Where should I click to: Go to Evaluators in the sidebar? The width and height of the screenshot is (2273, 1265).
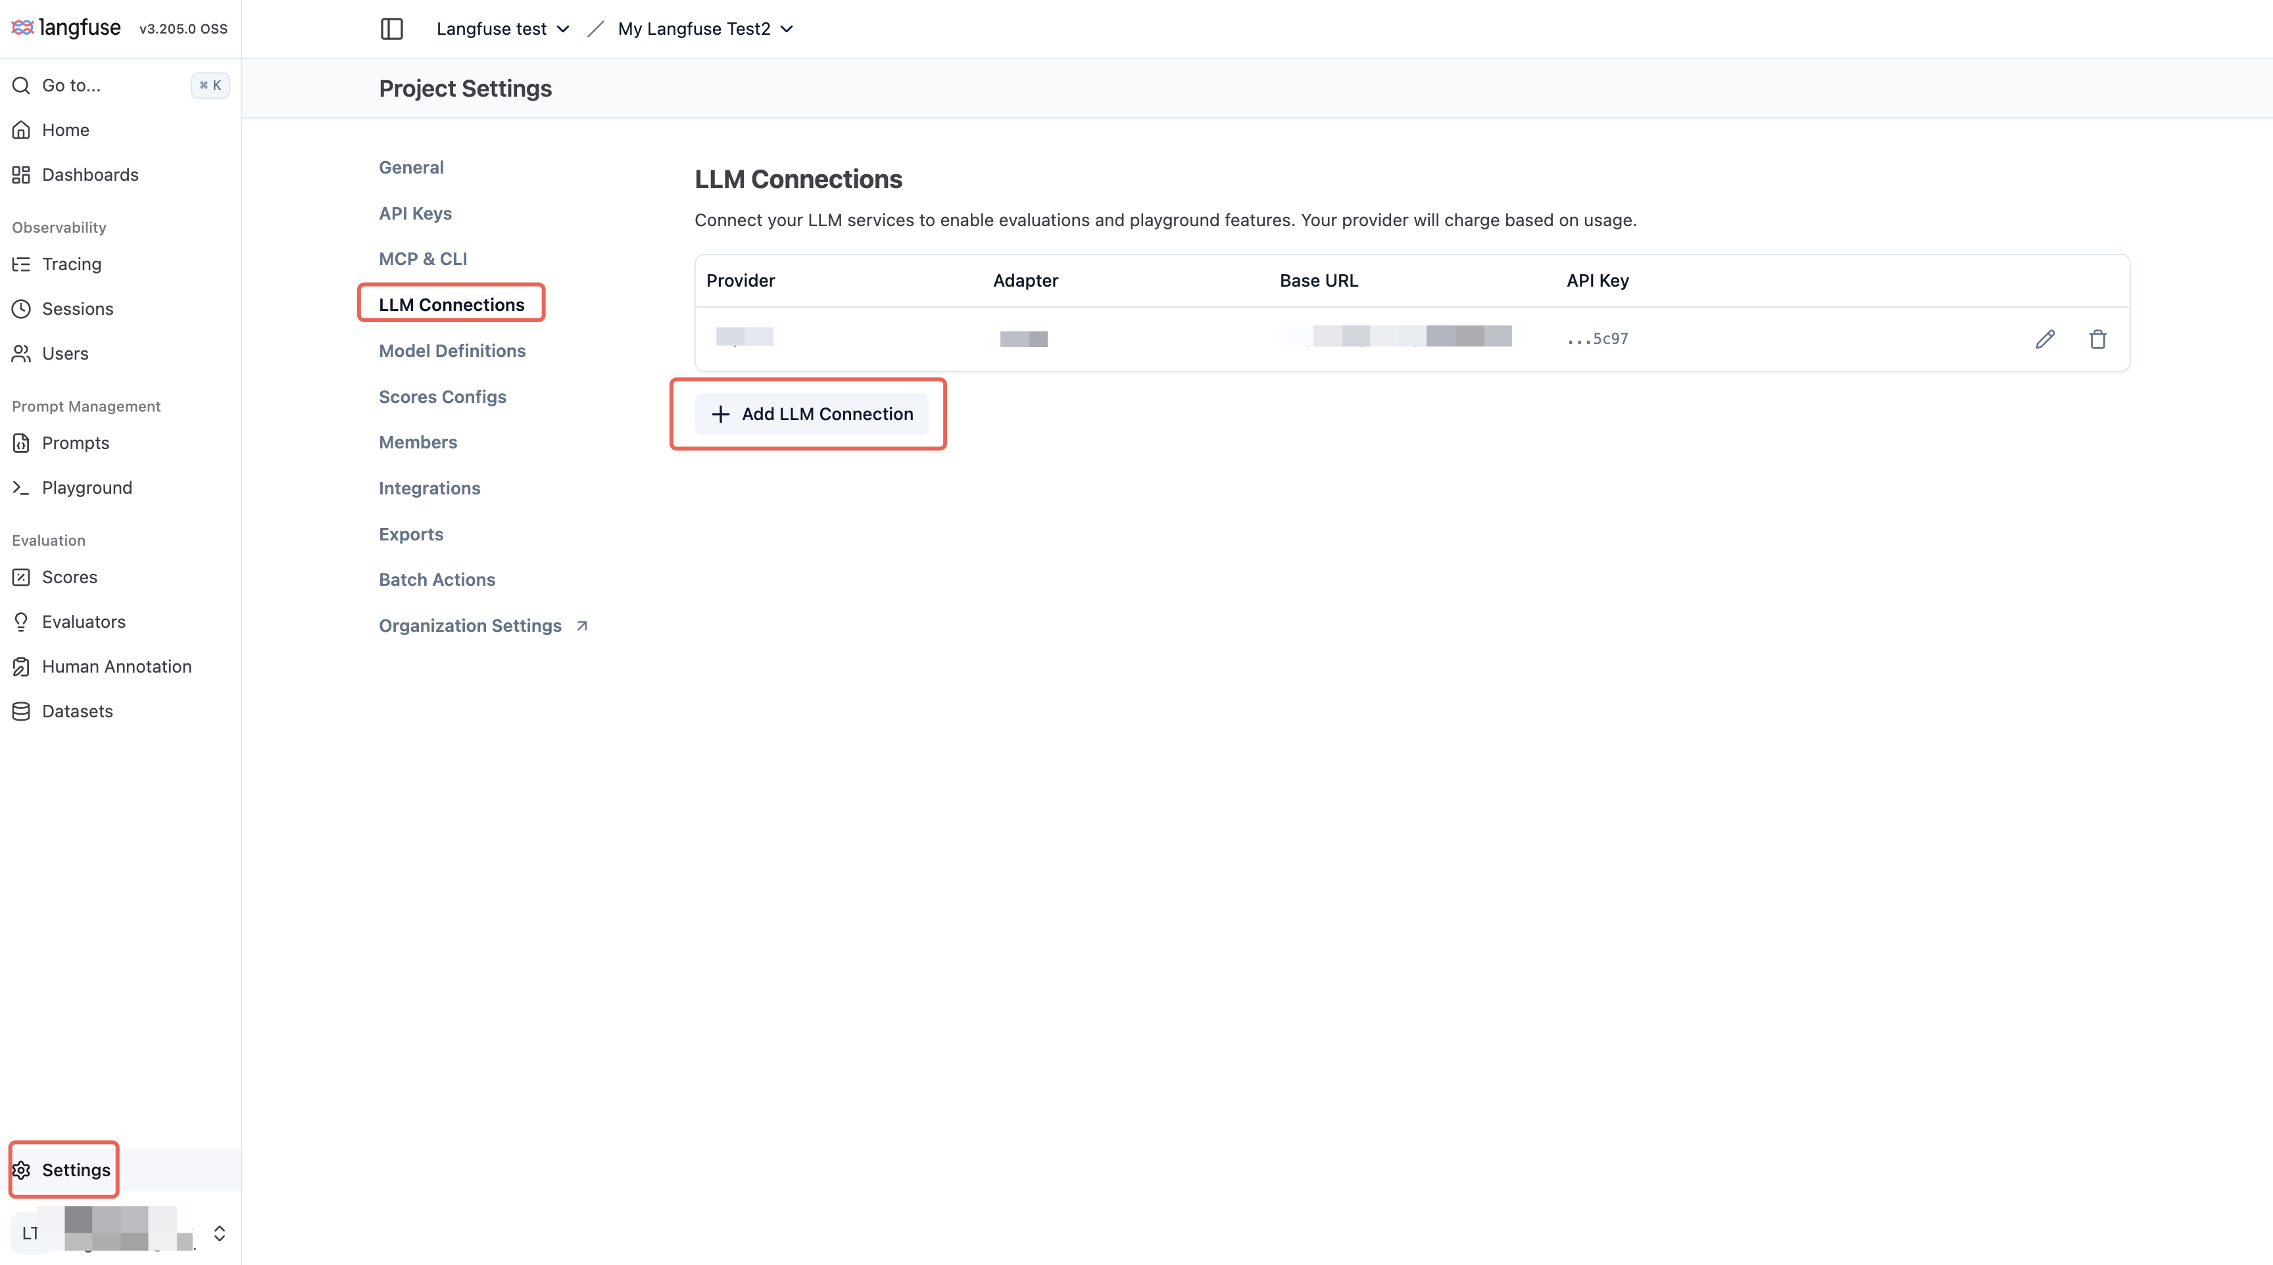(120, 622)
